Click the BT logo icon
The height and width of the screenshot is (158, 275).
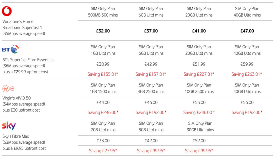(10, 49)
